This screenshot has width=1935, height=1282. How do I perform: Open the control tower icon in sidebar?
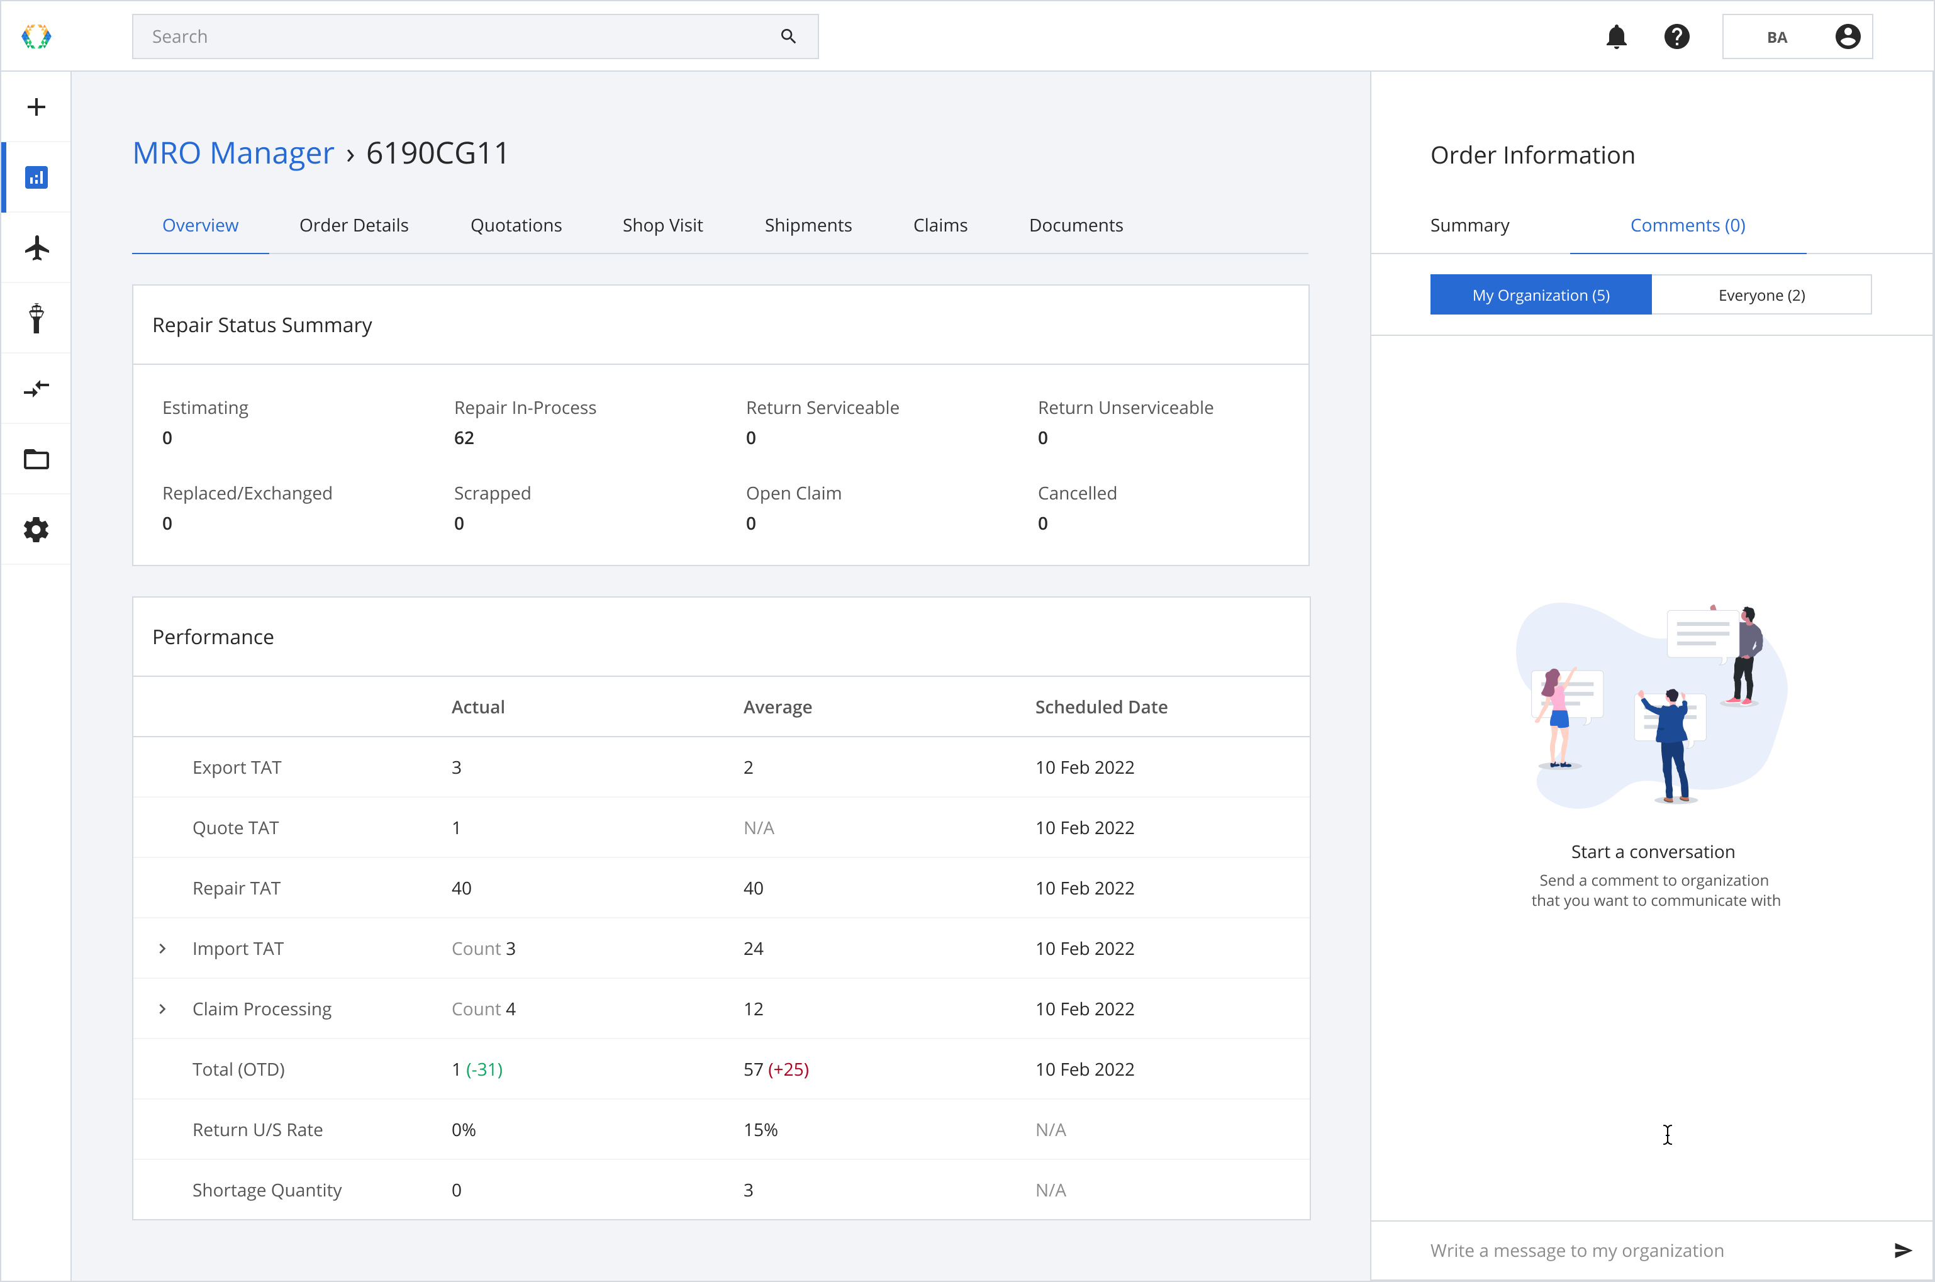coord(36,318)
